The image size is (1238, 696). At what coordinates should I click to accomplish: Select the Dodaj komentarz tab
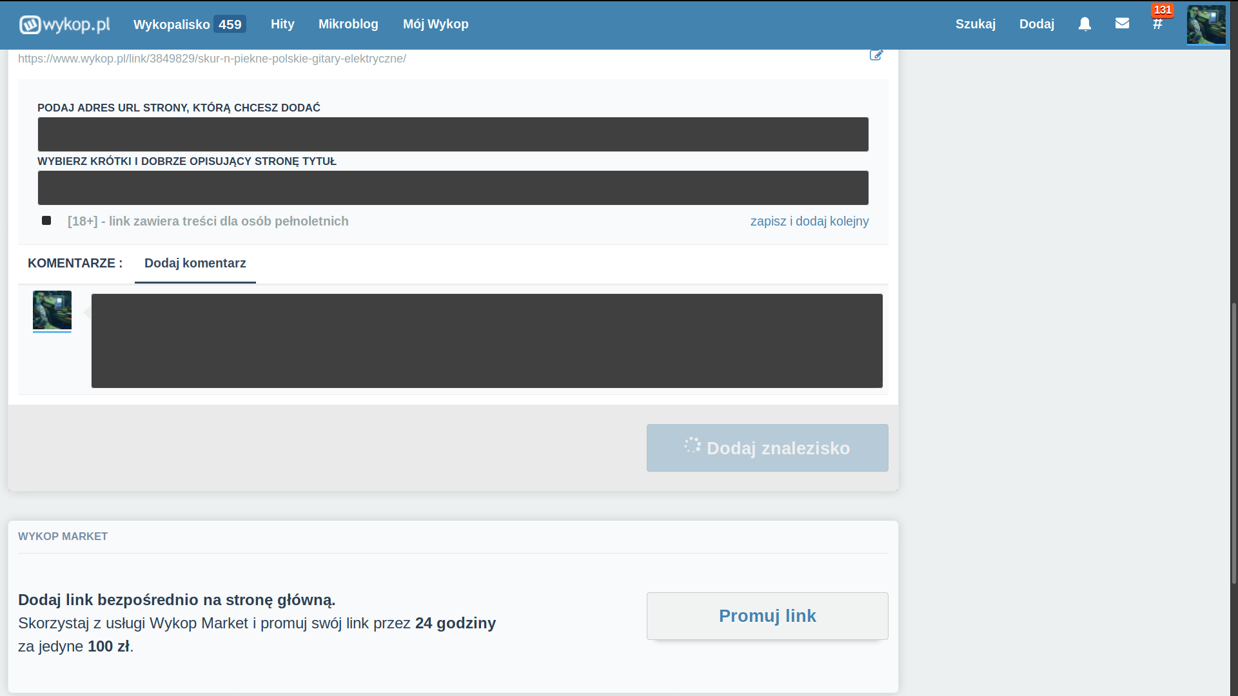[195, 264]
